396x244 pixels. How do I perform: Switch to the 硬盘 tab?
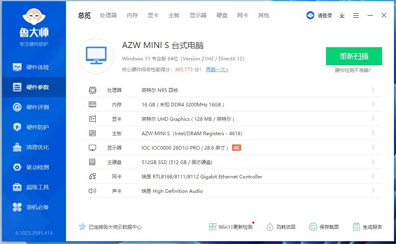coord(222,16)
